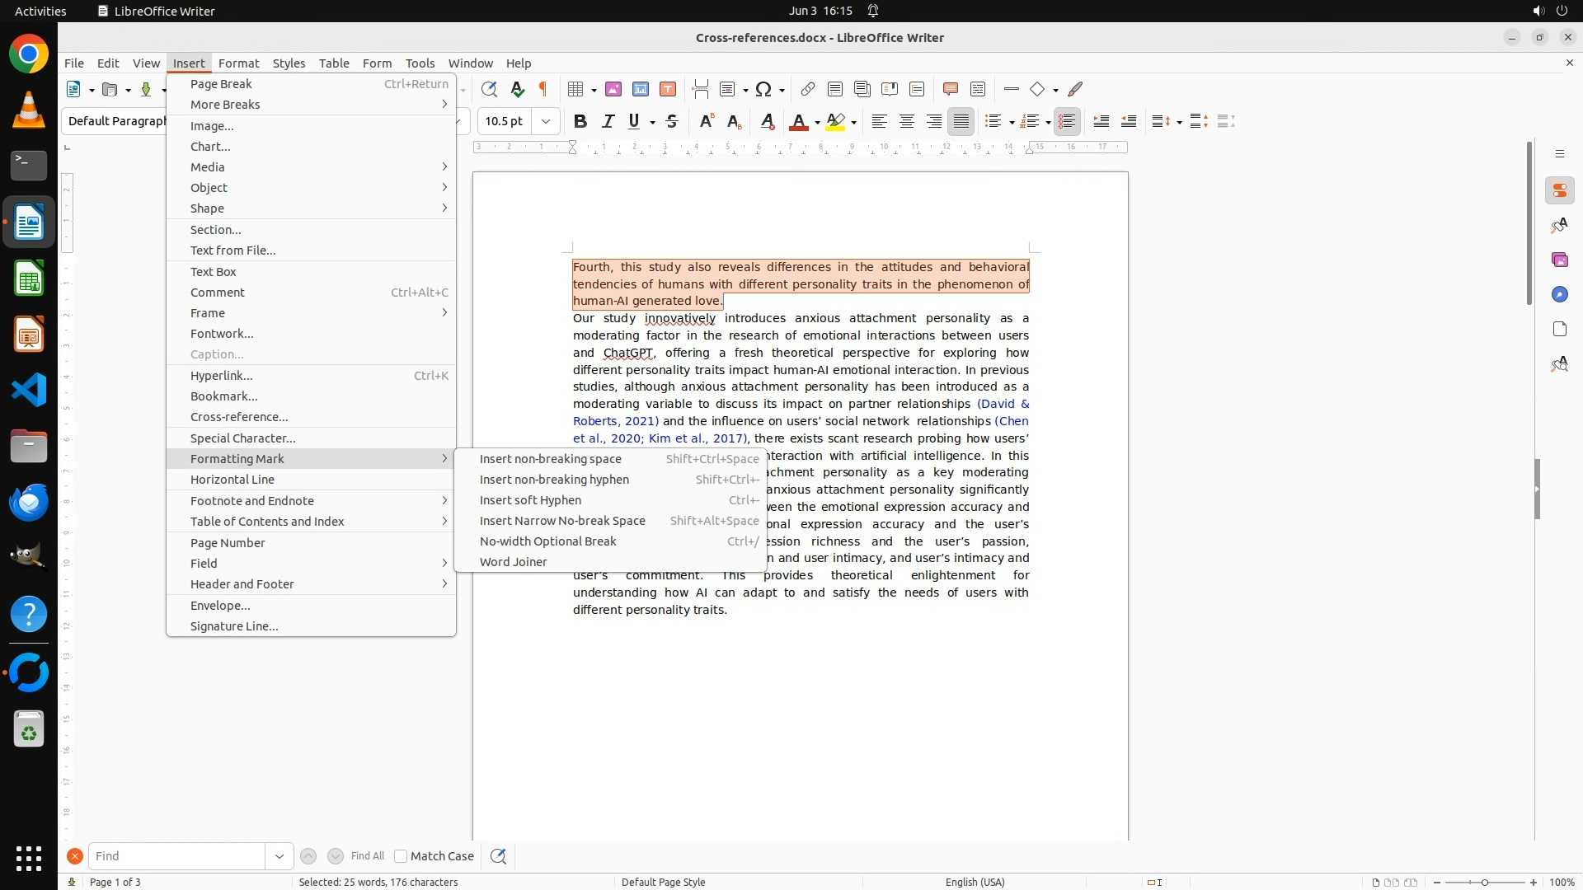Click the Insert Hyperlink toolbar icon
The height and width of the screenshot is (890, 1583).
(808, 89)
